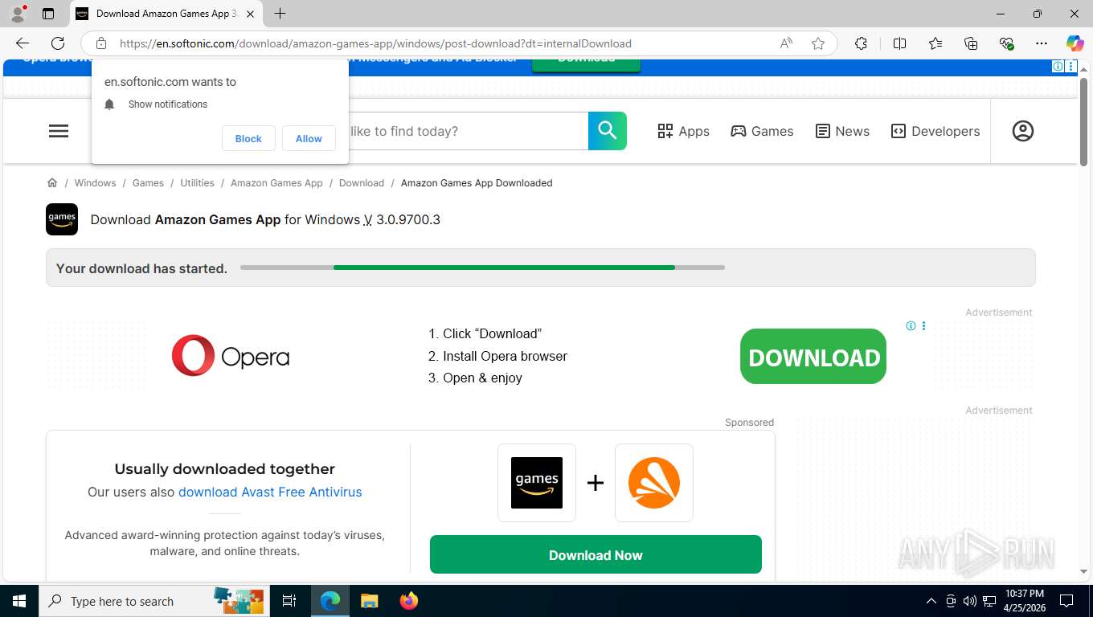Screen dimensions: 1093x617
Task: Focus the Softonic search field
Action: [x=469, y=131]
